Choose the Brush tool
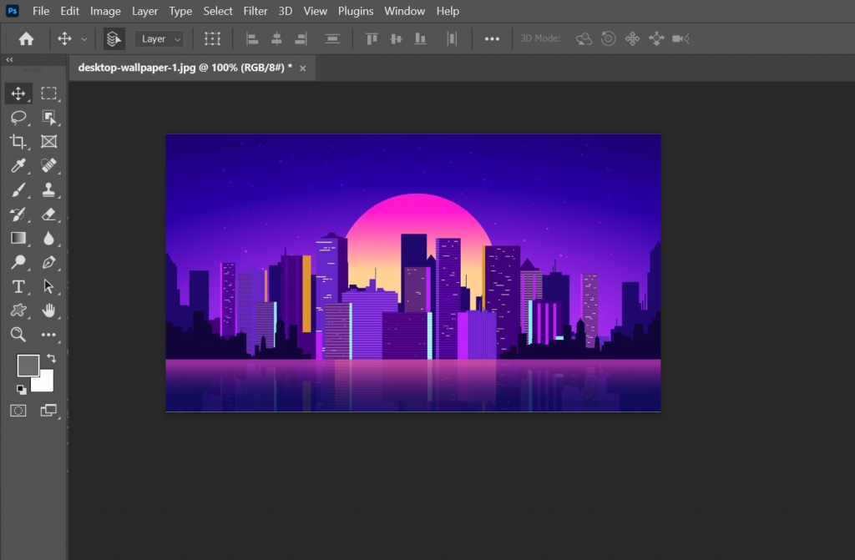Viewport: 855px width, 560px height. click(18, 189)
